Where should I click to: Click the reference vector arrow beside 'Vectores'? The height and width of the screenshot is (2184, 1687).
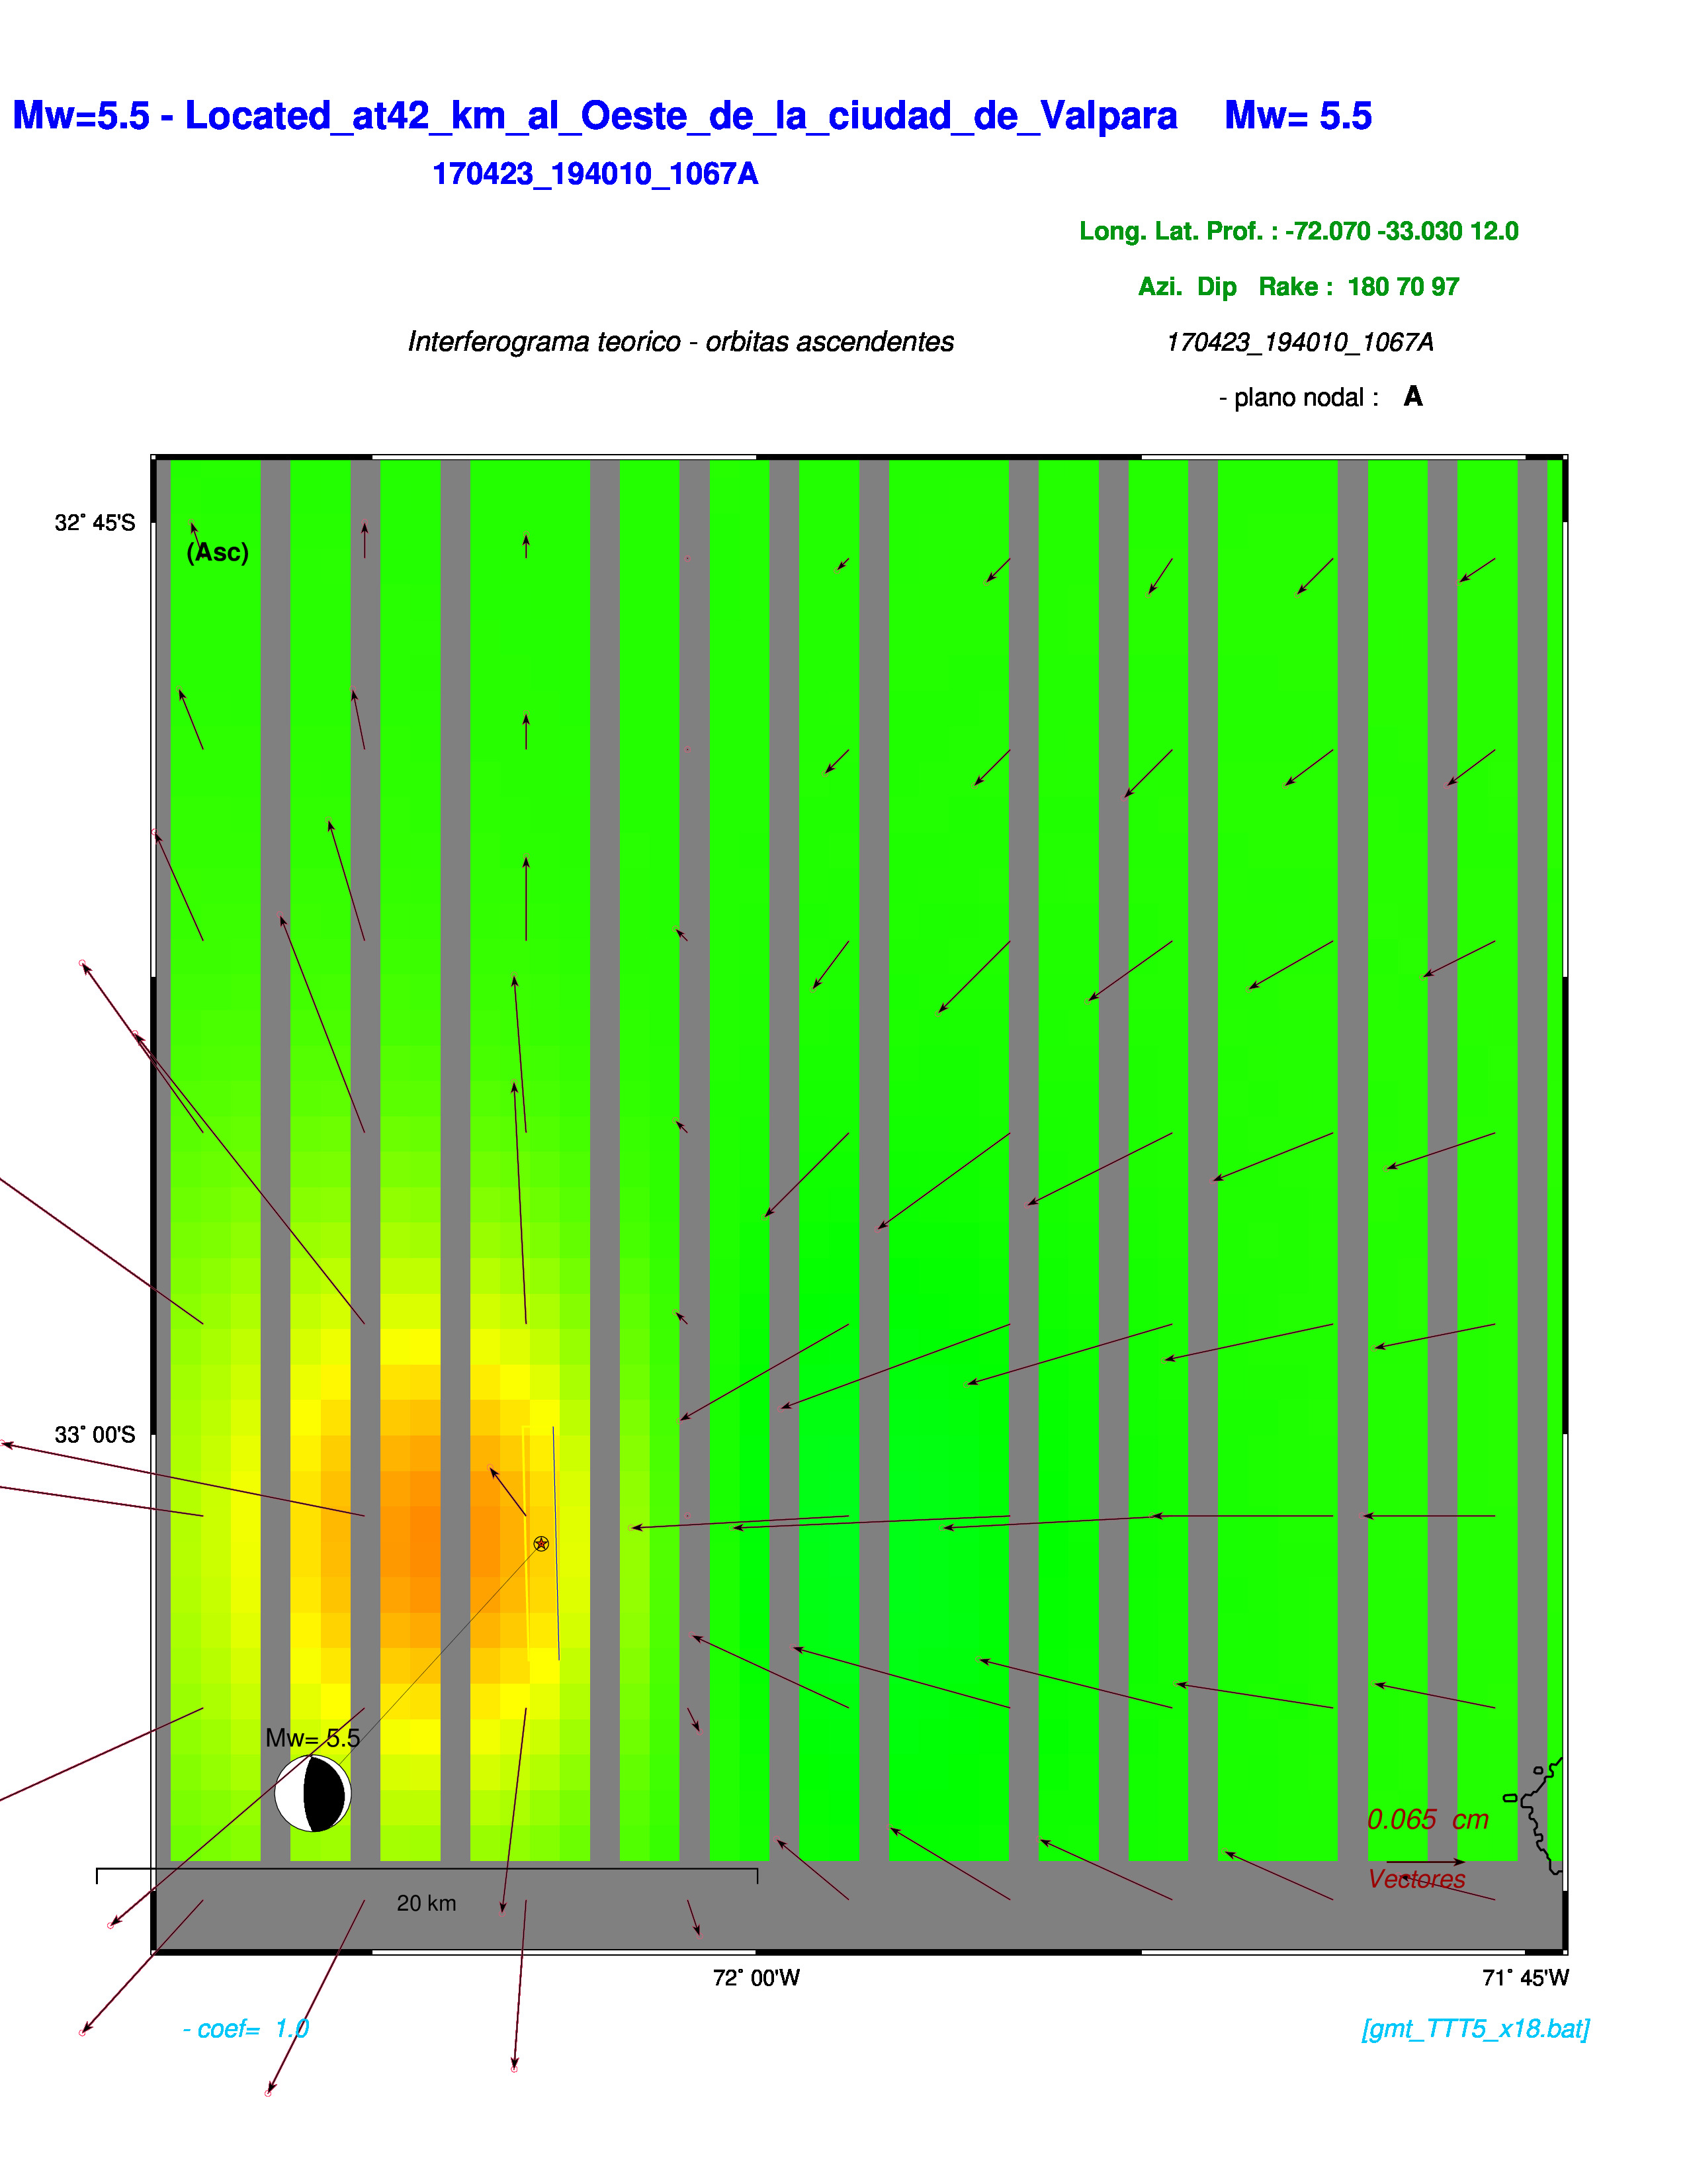pos(1426,1861)
